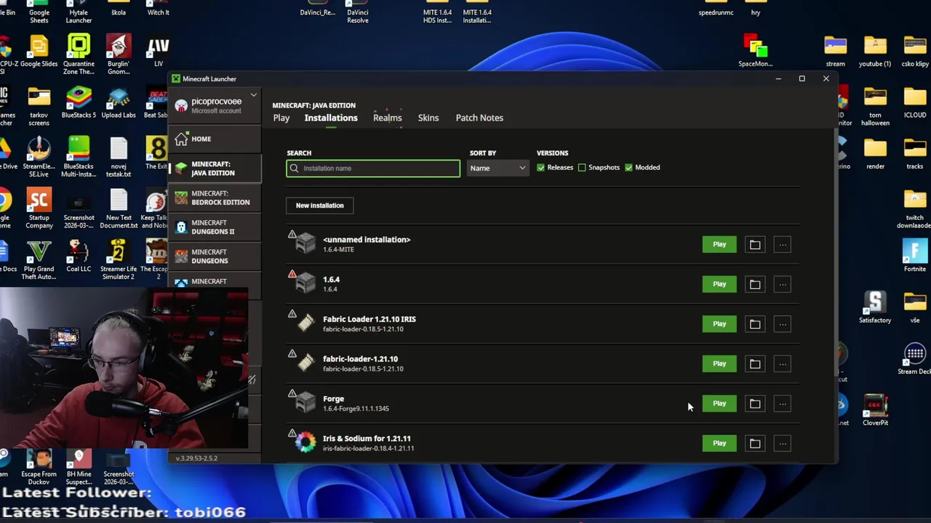931x523 pixels.
Task: Enable the Snapshots versions checkbox
Action: 582,168
